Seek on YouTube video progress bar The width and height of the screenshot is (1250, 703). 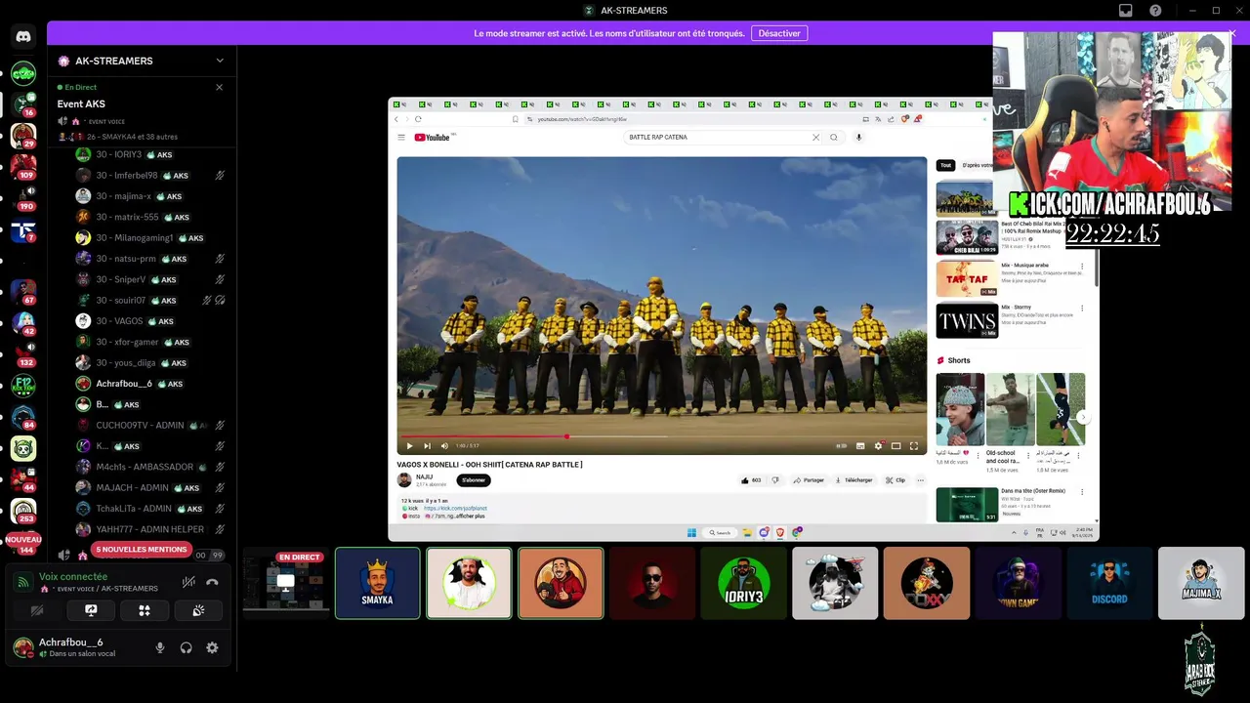coord(662,436)
